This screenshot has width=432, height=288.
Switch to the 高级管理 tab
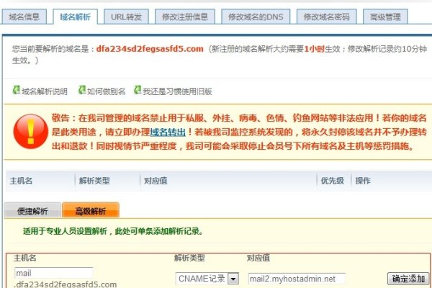click(385, 17)
